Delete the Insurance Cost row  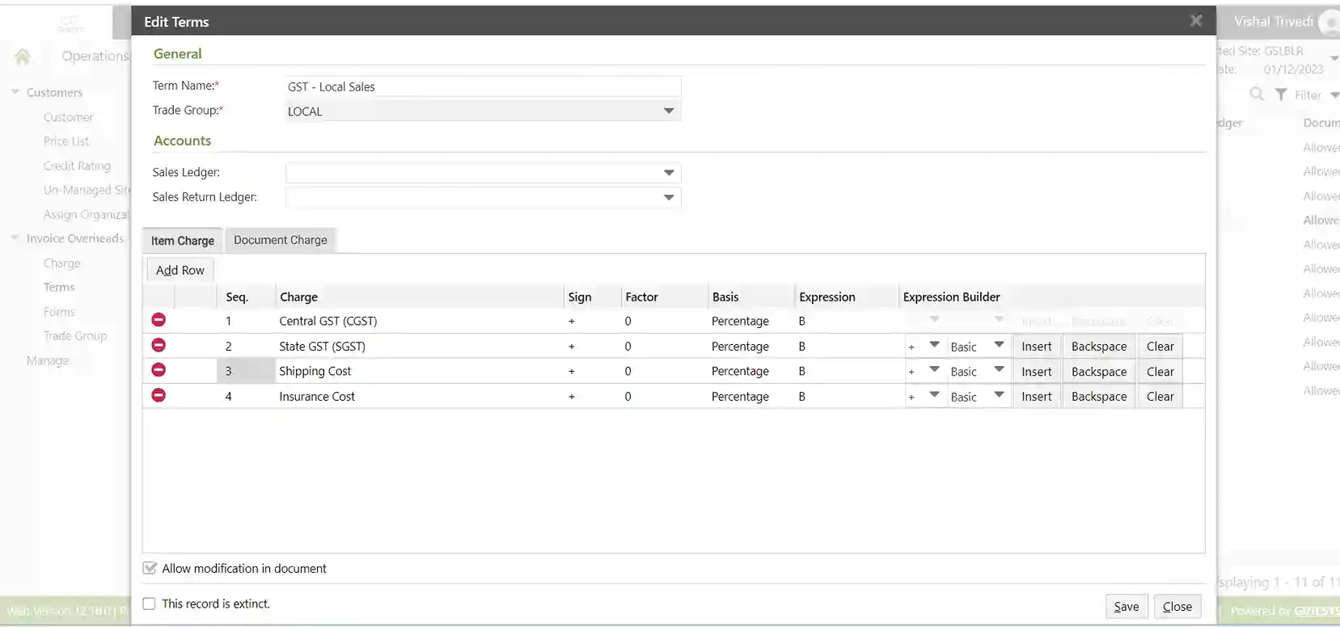point(159,395)
